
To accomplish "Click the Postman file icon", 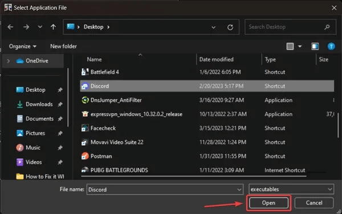I will coord(85,156).
